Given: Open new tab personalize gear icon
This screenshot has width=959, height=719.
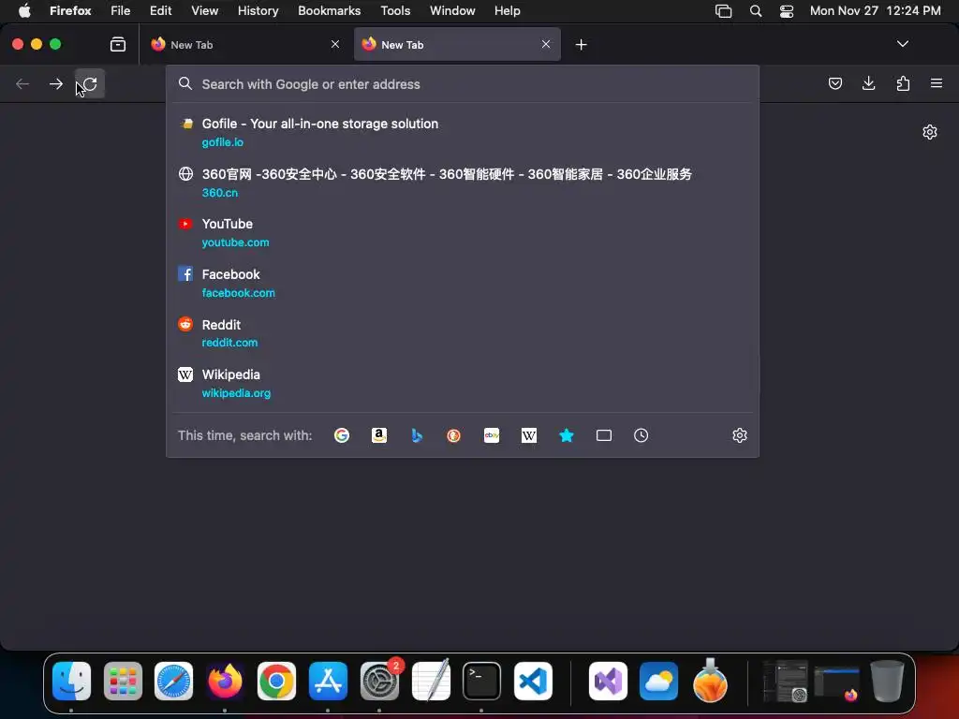Looking at the screenshot, I should [930, 132].
